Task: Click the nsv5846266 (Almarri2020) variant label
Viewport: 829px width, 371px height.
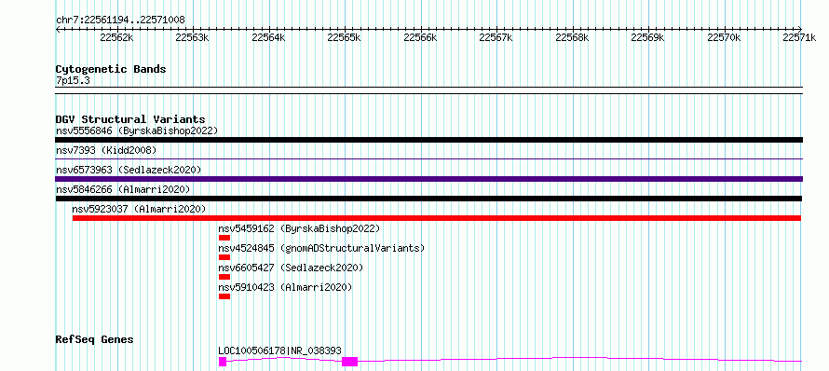Action: (x=123, y=189)
